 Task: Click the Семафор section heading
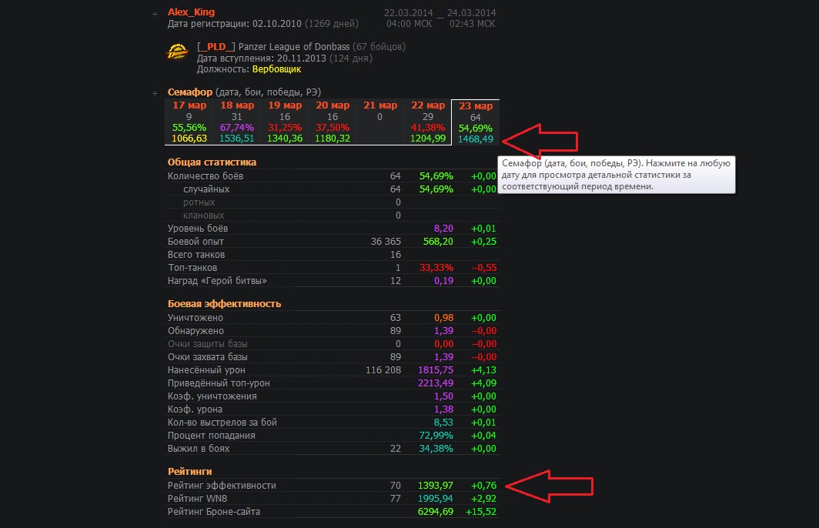coord(190,92)
